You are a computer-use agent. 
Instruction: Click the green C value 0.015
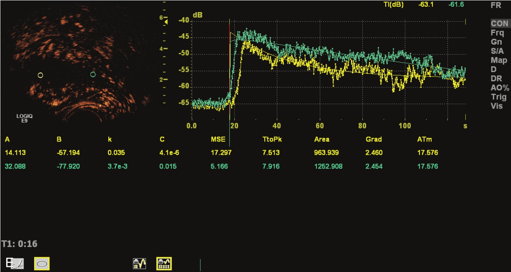pos(168,167)
